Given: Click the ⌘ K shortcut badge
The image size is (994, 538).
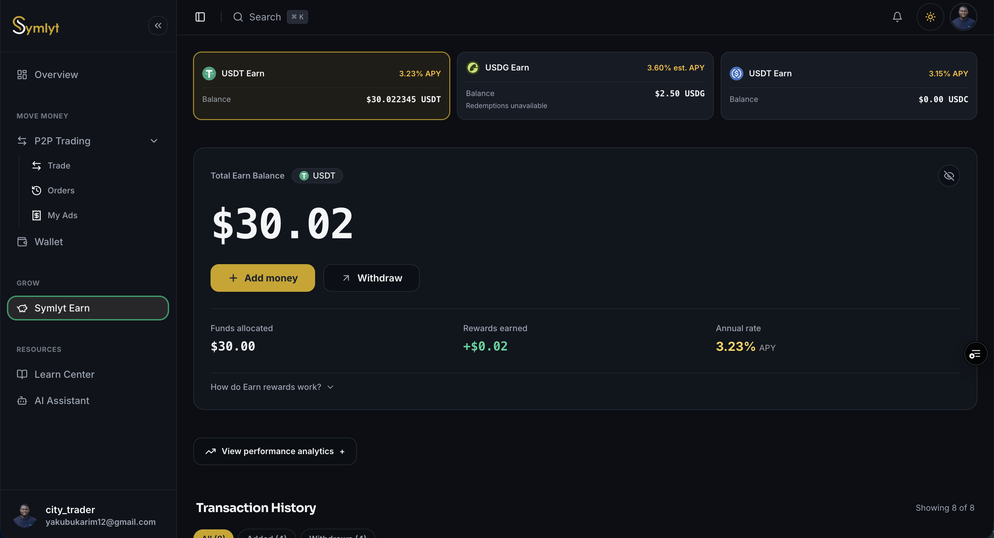Looking at the screenshot, I should 297,17.
